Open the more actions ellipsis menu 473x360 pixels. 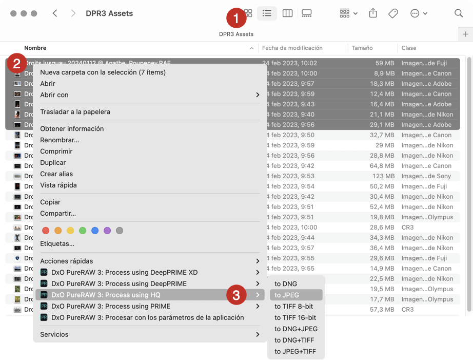(x=419, y=13)
